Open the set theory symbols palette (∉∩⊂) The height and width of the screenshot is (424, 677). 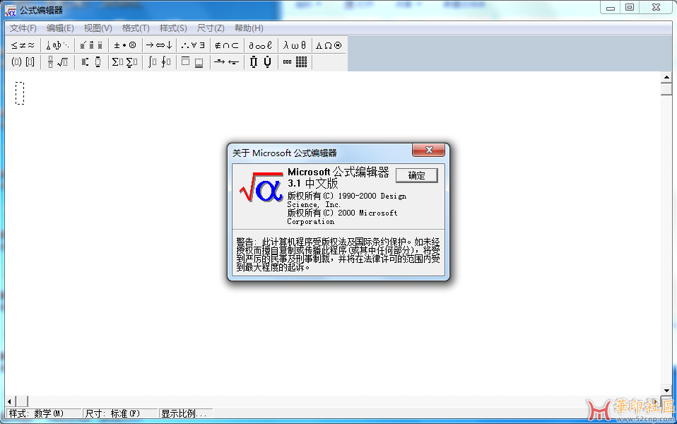click(x=227, y=45)
